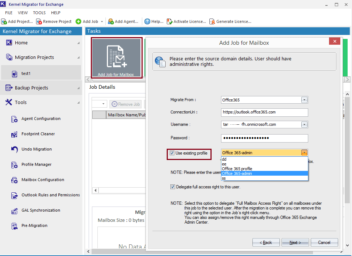Viewport: 352px width, 256px height.
Task: Close the Add Job for Mailbox dialog
Action: click(334, 41)
